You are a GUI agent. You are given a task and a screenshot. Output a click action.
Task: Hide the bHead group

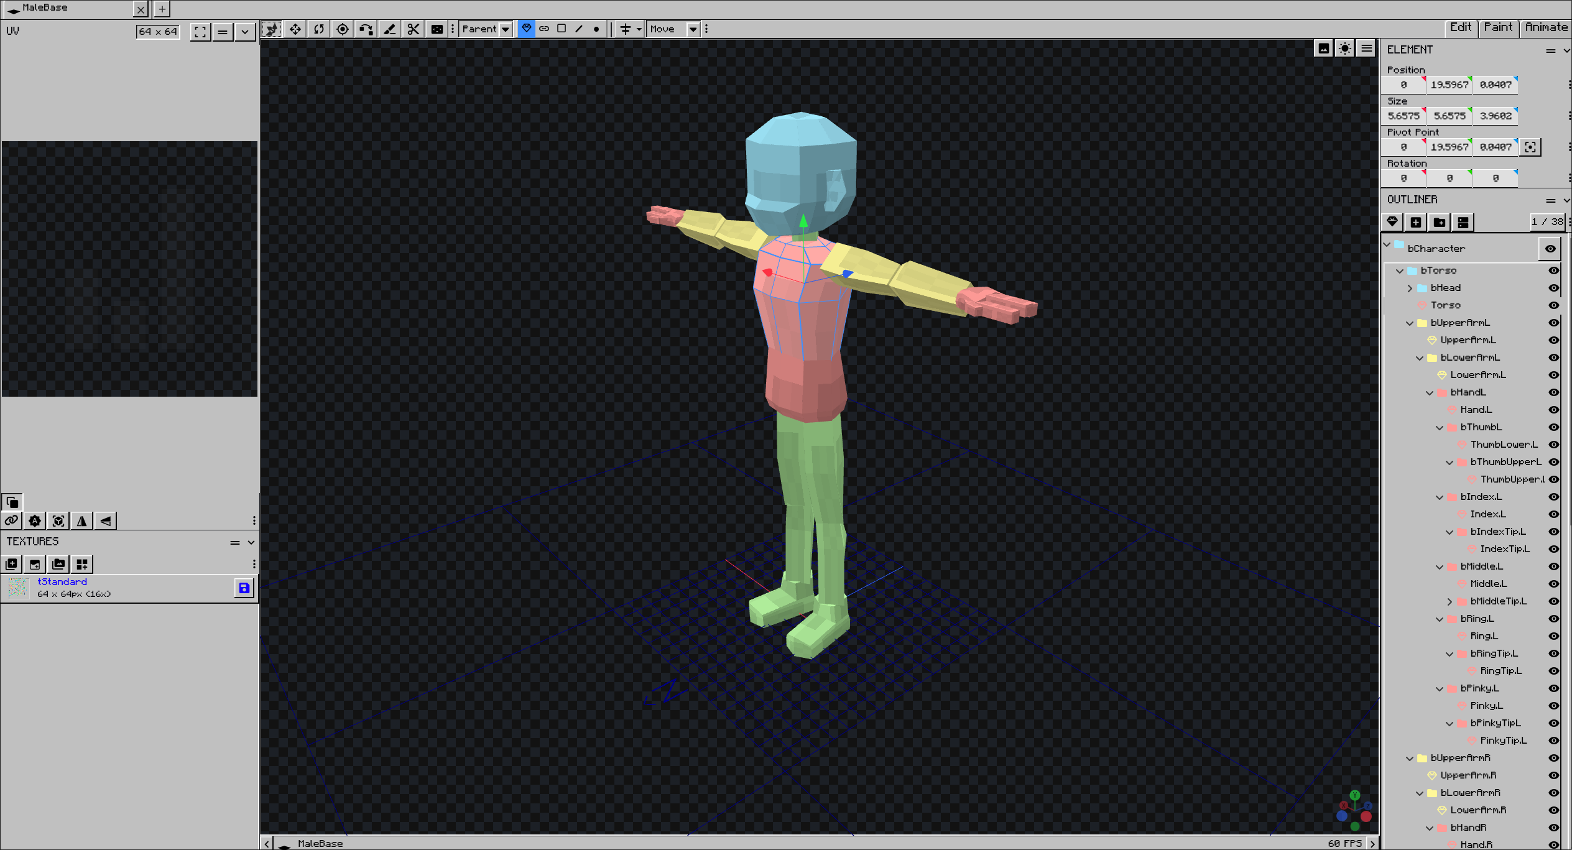[1553, 288]
